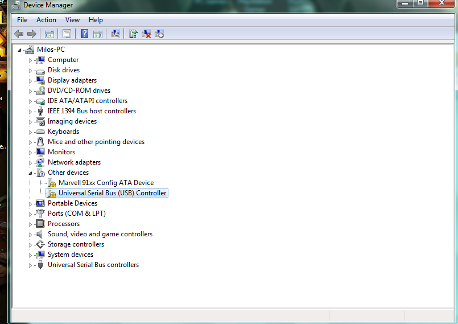Click the Disable device toolbar icon
458x324 pixels.
(x=159, y=34)
